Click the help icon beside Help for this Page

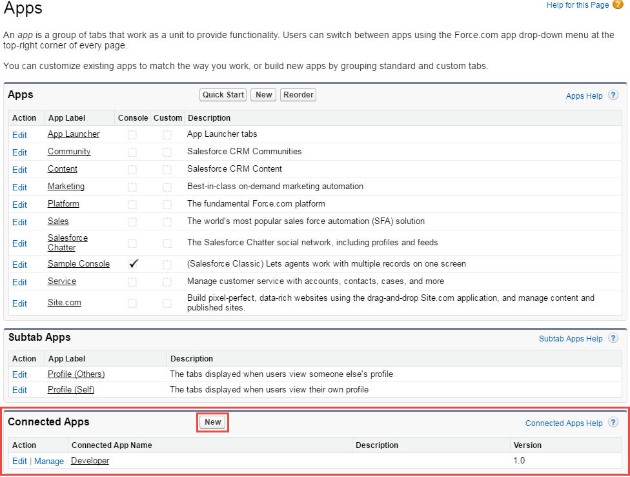618,5
